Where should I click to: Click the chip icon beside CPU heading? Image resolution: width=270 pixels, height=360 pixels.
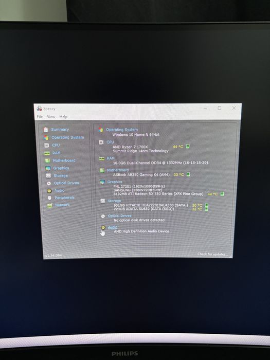pos(101,142)
